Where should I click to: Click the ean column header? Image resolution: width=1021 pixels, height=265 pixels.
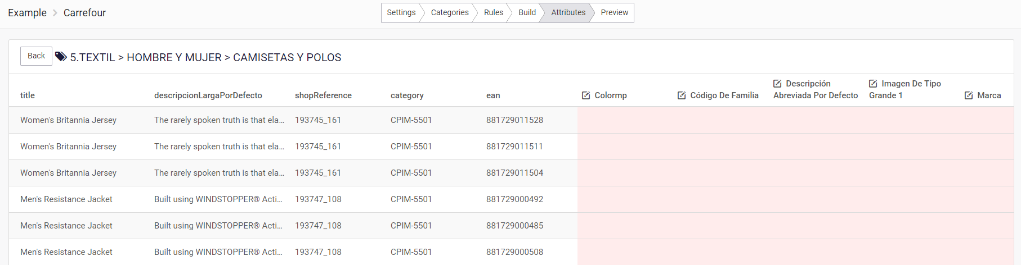pyautogui.click(x=493, y=95)
